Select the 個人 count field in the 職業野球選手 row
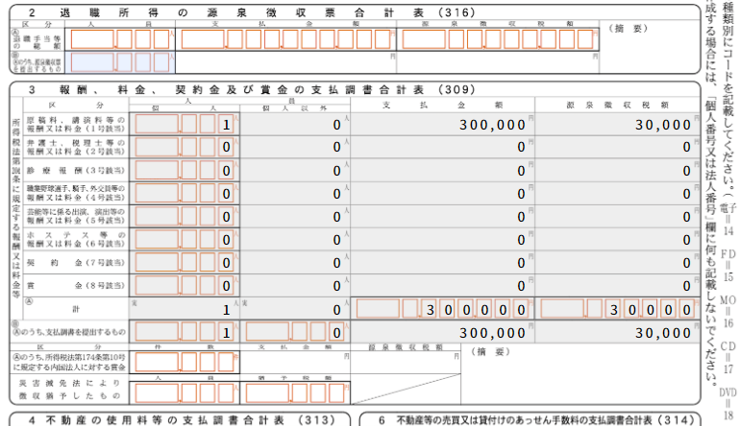The width and height of the screenshot is (740, 426). pos(185,193)
